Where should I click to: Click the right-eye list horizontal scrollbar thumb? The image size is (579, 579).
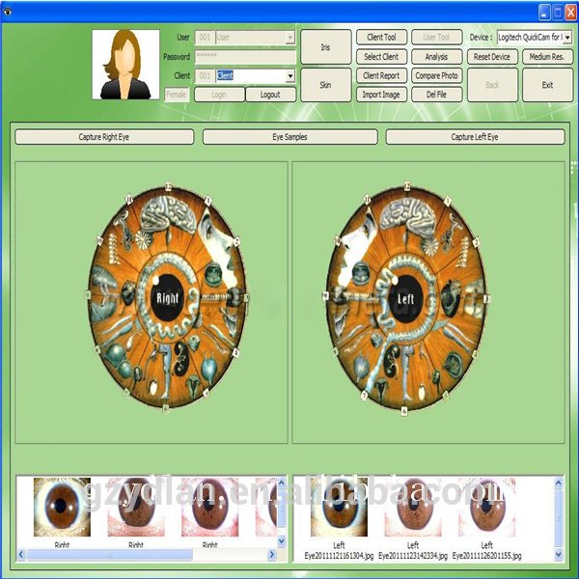[110, 554]
